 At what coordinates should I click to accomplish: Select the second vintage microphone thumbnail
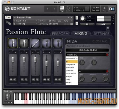pyautogui.click(x=24, y=43)
